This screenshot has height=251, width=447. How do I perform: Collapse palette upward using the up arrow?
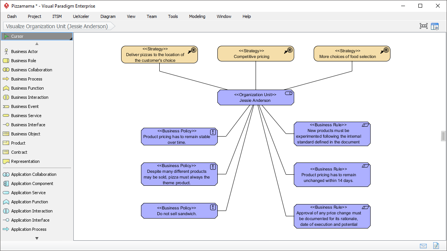pyautogui.click(x=37, y=43)
